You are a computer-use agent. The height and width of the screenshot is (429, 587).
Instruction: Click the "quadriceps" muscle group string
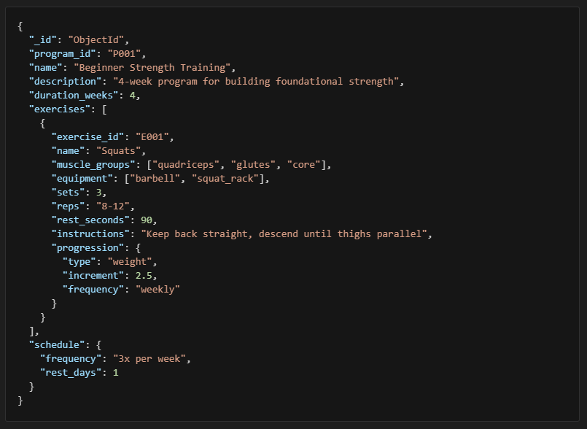coord(179,164)
